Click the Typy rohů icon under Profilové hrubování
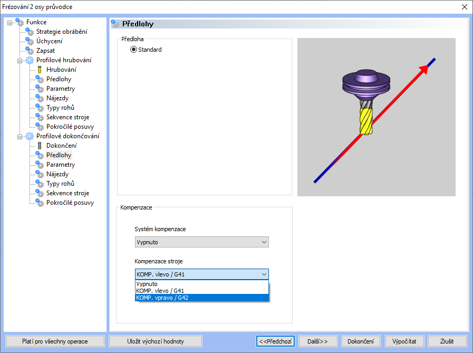This screenshot has height=353, width=473. tap(40, 108)
